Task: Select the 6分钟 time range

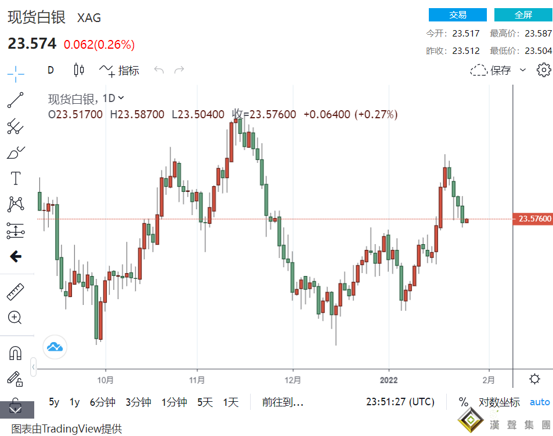Action: pyautogui.click(x=103, y=402)
